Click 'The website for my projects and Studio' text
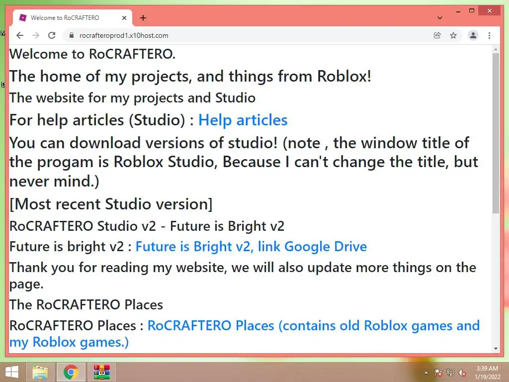509x382 pixels. click(x=132, y=98)
